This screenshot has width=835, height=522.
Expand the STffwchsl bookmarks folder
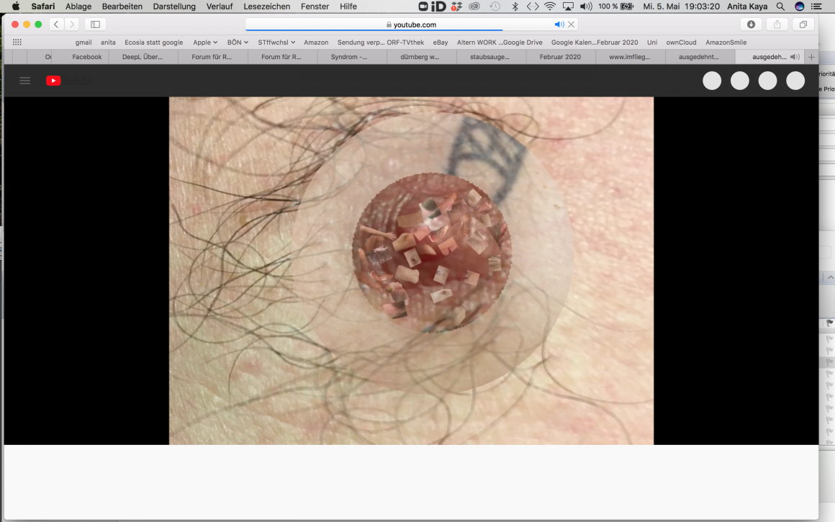coord(276,42)
